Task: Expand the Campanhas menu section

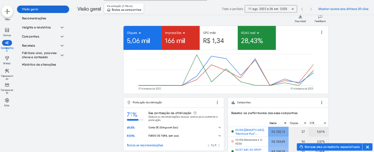Action: coord(62,37)
